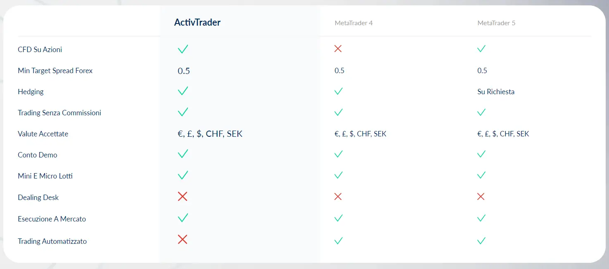Image resolution: width=609 pixels, height=269 pixels.
Task: Select the MetaTrader 5 column header
Action: click(496, 23)
